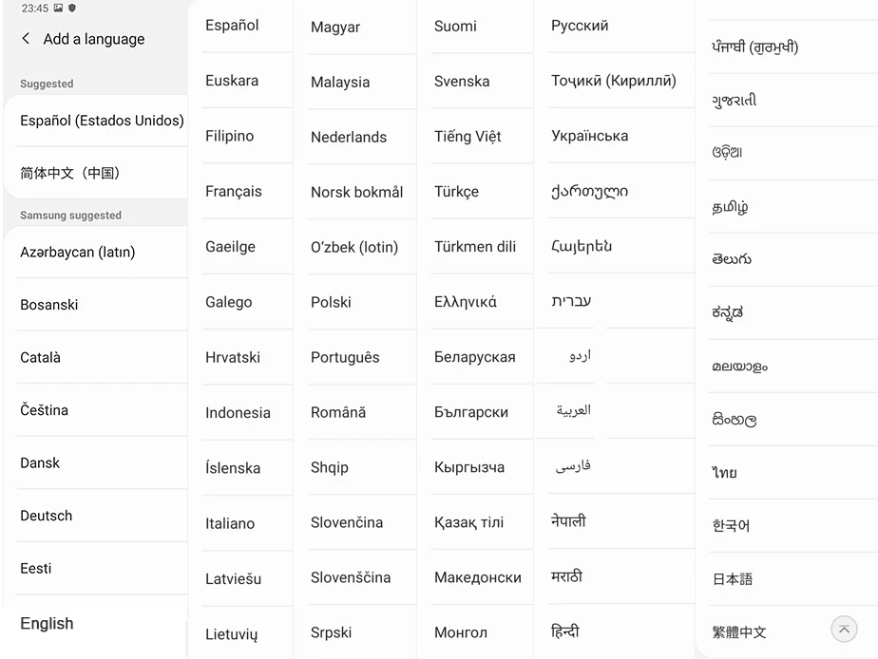
Task: Pick Deutsch from the language list
Action: (47, 516)
